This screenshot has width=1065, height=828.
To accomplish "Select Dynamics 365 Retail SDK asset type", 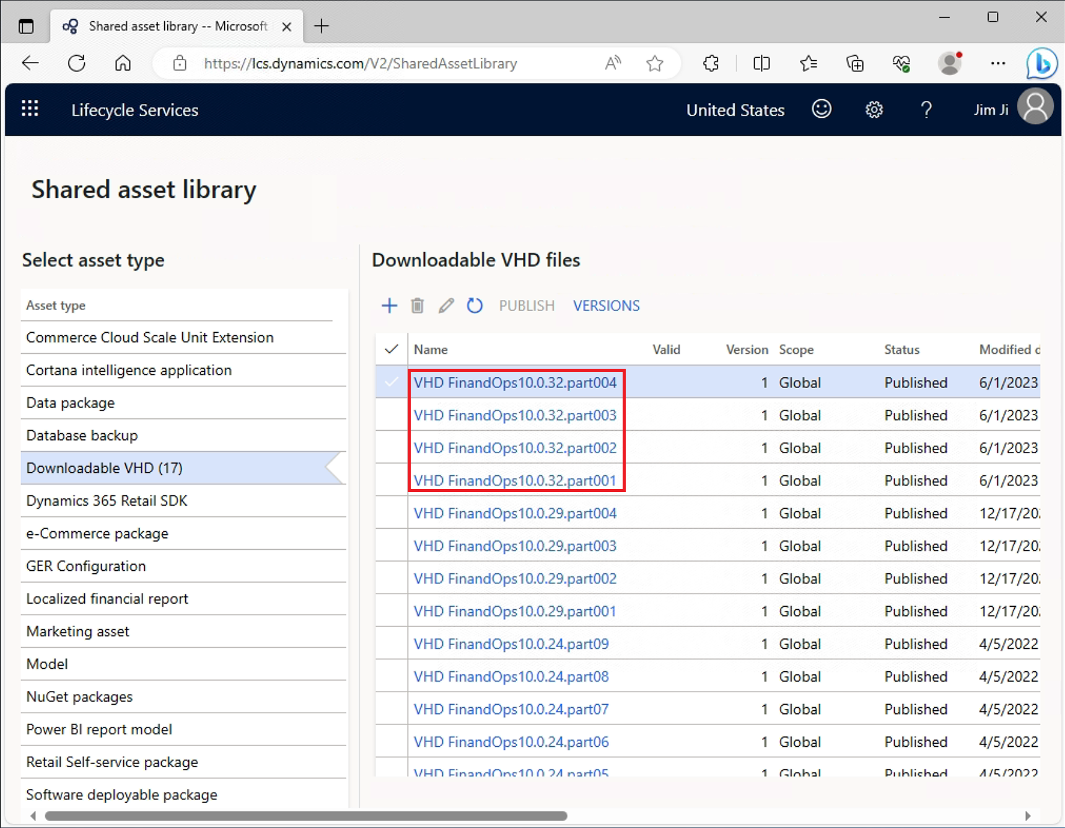I will 183,501.
